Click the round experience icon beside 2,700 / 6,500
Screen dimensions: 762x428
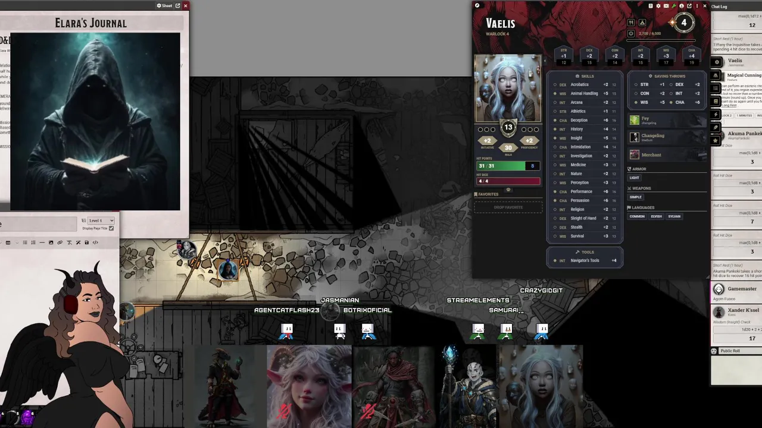coord(631,33)
